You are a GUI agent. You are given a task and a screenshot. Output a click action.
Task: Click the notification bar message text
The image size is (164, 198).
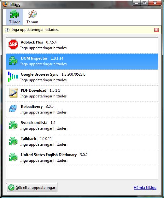(x=35, y=30)
